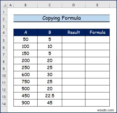Select row 13 header
The image size is (117, 113).
(x=4, y=96)
